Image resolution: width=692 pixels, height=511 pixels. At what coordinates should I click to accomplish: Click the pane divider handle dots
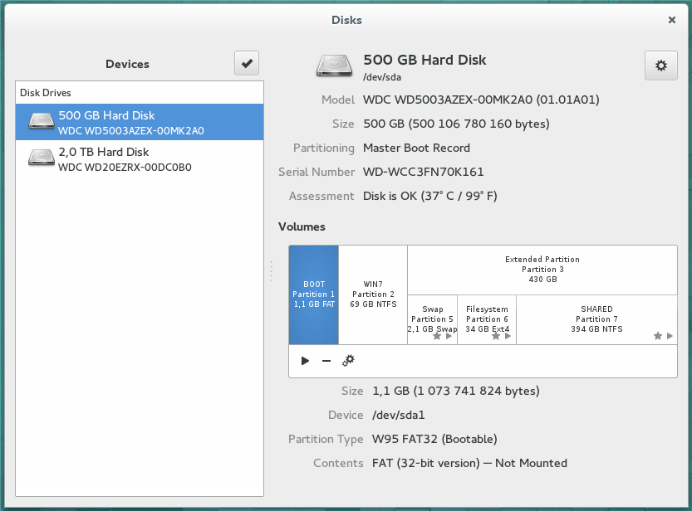click(271, 271)
